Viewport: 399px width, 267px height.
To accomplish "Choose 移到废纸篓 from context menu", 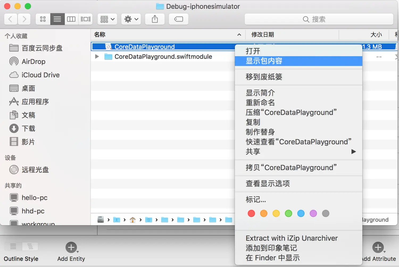I will tap(298, 77).
